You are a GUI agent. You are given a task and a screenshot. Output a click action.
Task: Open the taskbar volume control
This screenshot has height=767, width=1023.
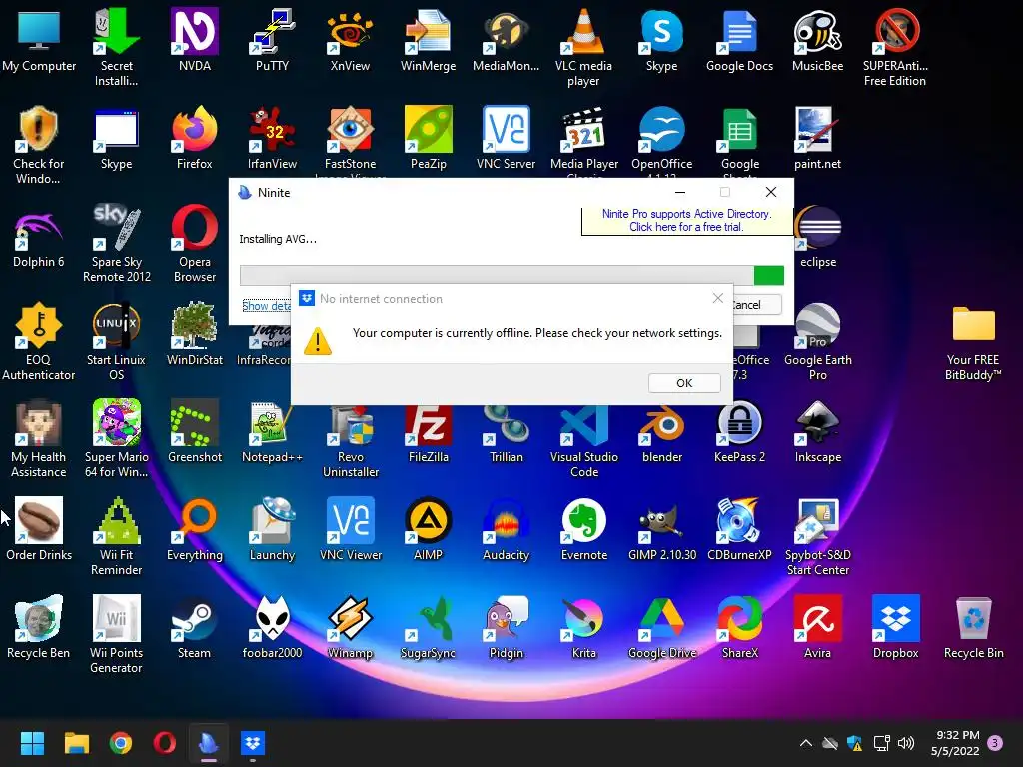pos(905,743)
